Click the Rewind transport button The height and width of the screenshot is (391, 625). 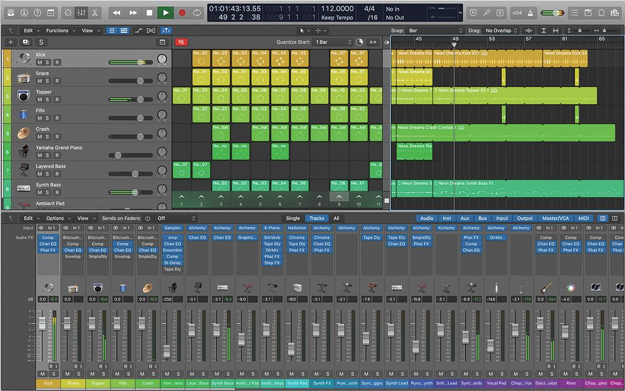tap(116, 12)
